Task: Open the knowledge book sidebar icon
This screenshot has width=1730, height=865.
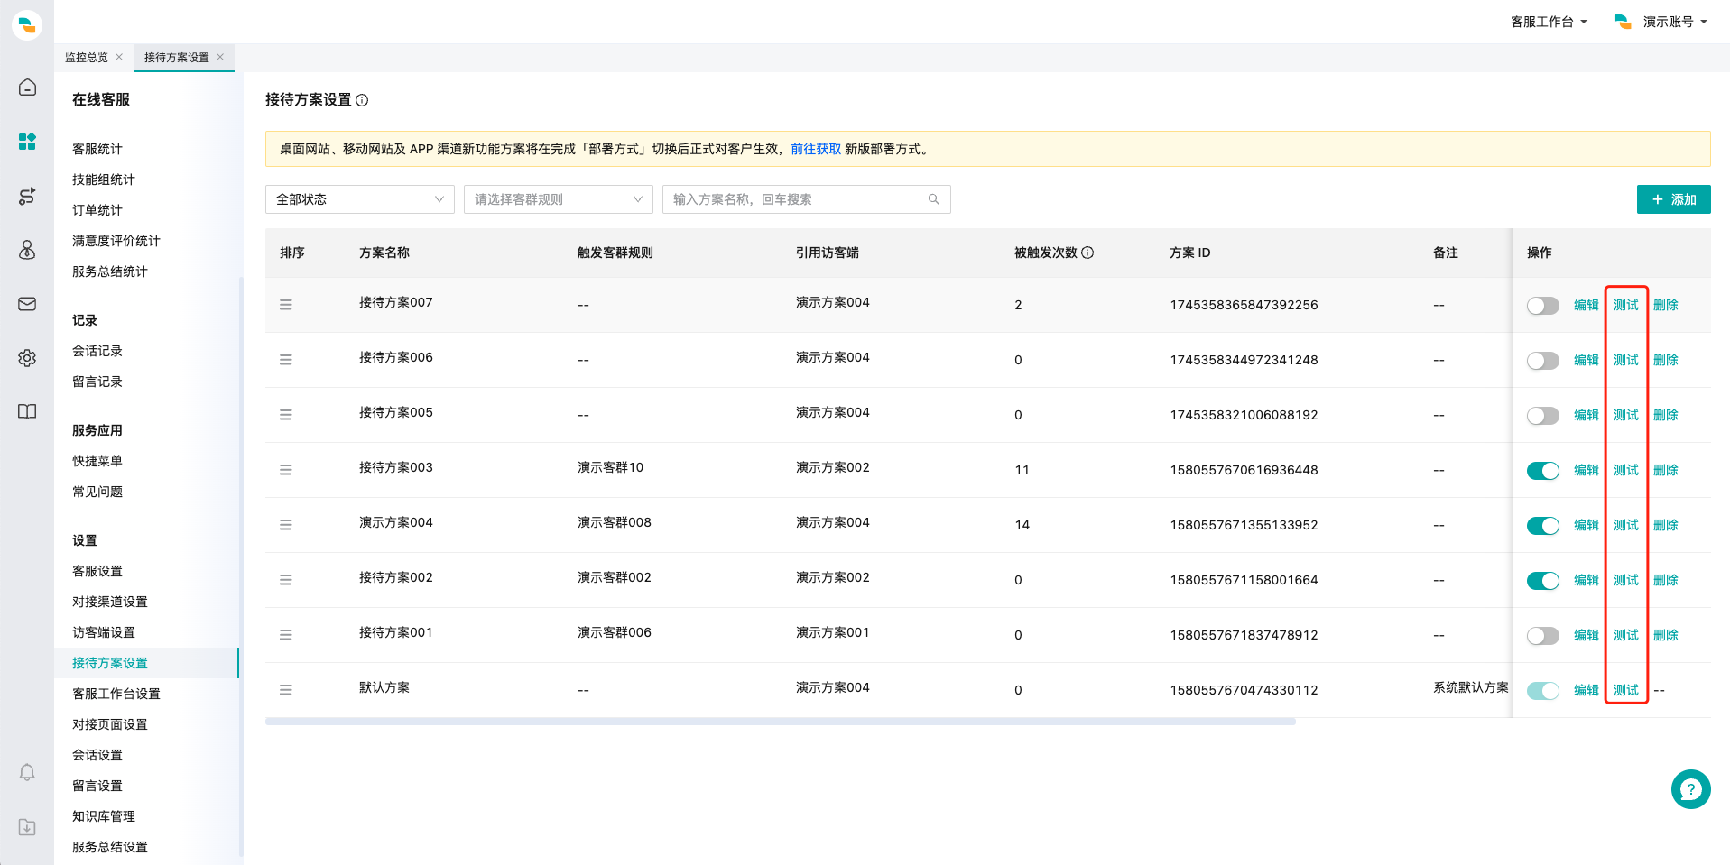Action: click(27, 412)
